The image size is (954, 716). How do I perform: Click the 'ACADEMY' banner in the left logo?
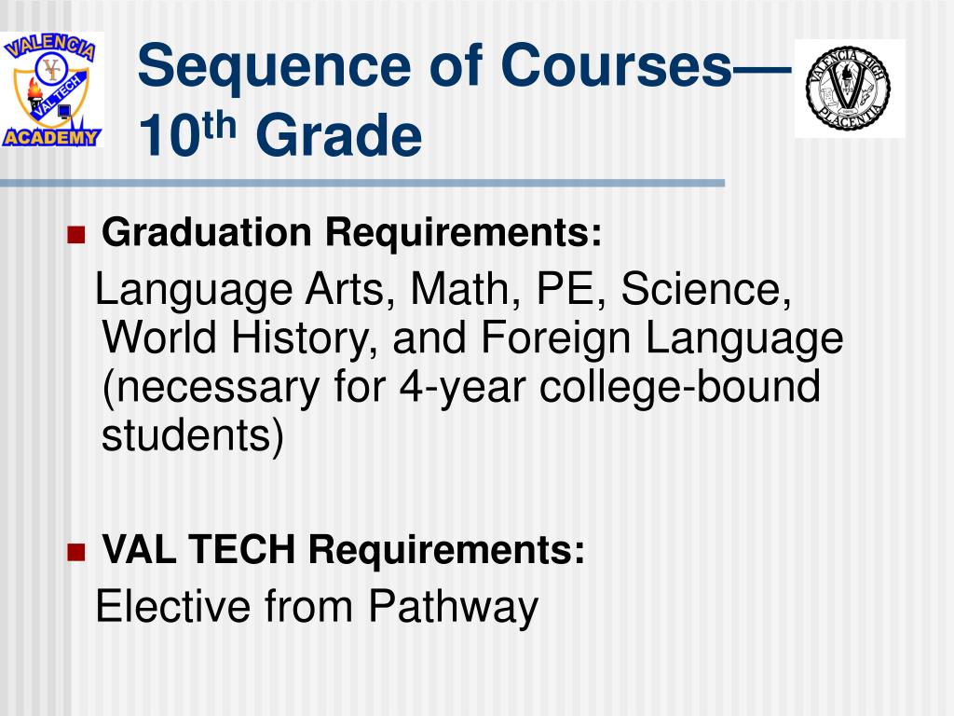(x=51, y=137)
